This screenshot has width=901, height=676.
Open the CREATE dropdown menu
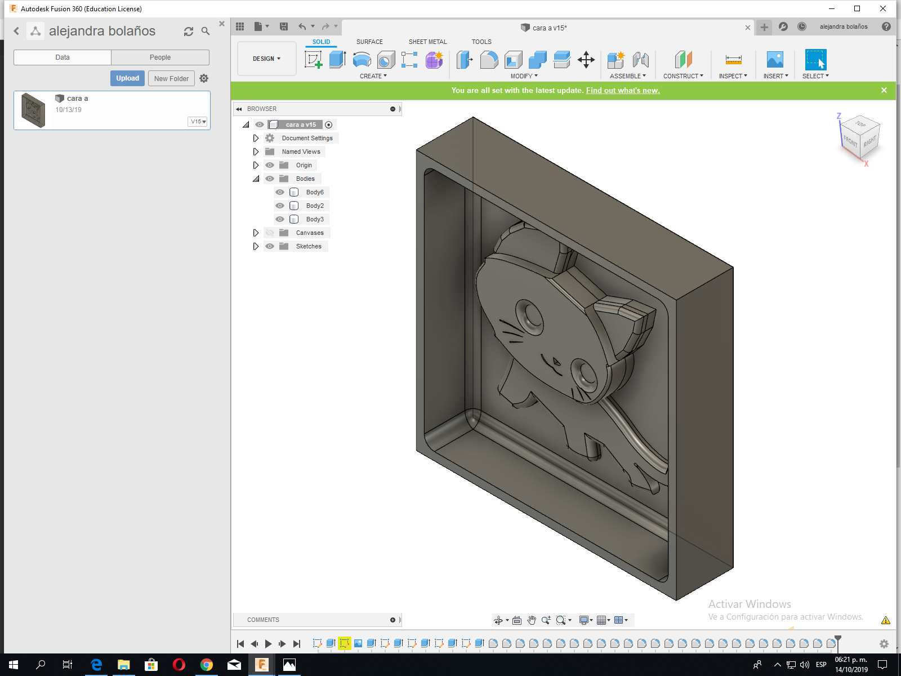373,76
